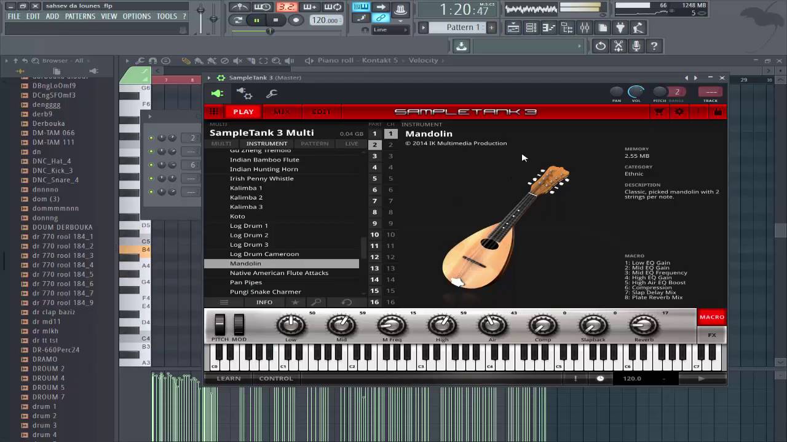Click the transport stop button
Screen dimensions: 787x442
(x=275, y=20)
